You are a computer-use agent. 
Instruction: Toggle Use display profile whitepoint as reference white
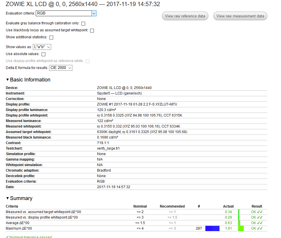tap(87, 61)
